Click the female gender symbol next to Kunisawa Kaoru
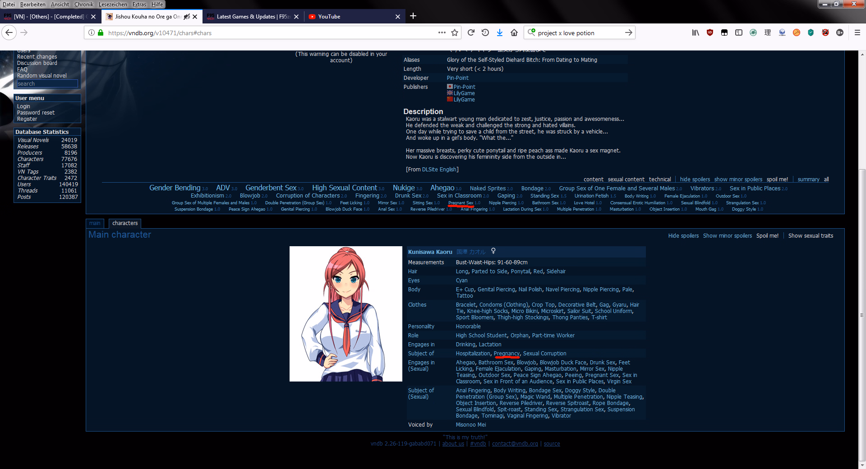866x469 pixels. click(493, 251)
